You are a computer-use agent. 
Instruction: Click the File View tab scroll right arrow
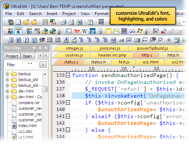tap(46, 55)
